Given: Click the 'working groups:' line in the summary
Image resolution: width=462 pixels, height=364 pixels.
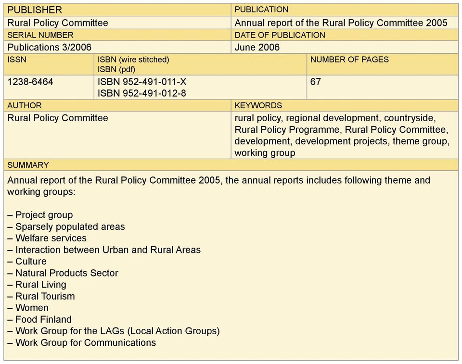Looking at the screenshot, I should coord(41,192).
